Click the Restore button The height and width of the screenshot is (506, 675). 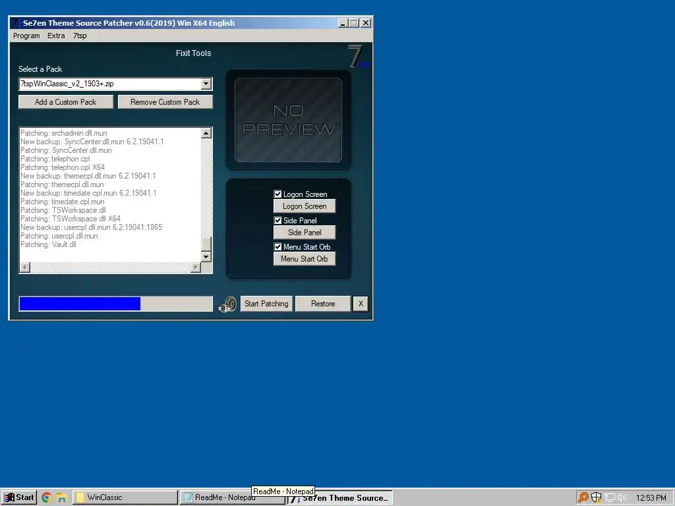(323, 304)
